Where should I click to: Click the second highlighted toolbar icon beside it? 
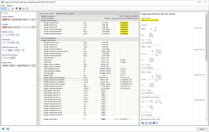click(5, 9)
